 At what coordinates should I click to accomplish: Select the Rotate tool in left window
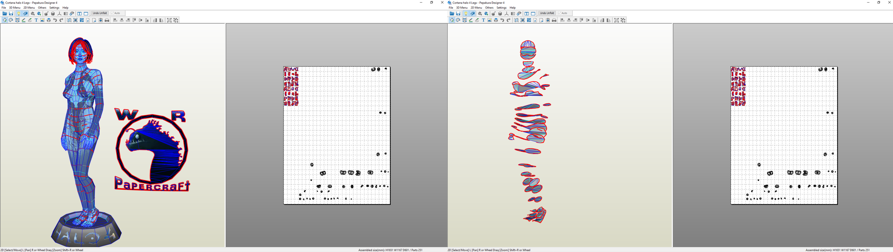click(11, 20)
